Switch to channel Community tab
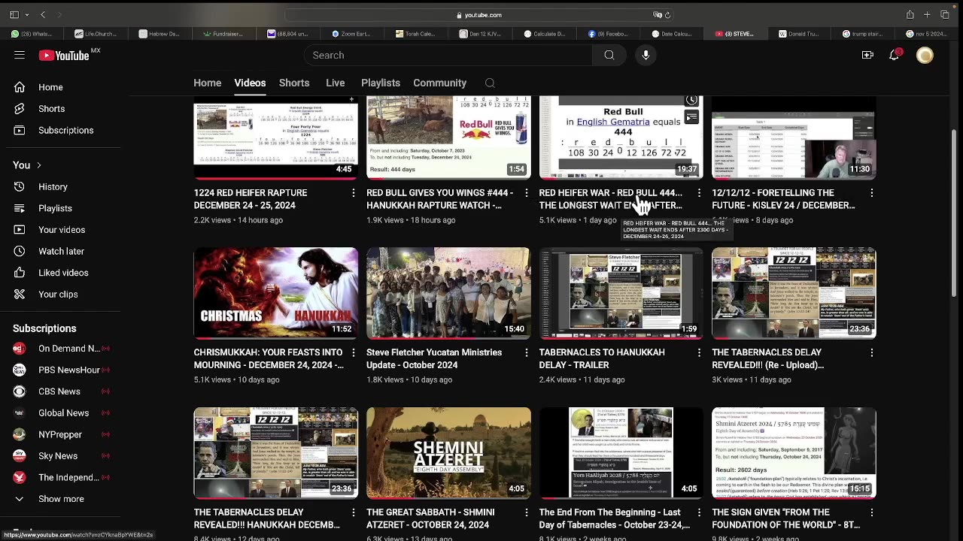Screen dimensions: 963x541 tap(439, 83)
